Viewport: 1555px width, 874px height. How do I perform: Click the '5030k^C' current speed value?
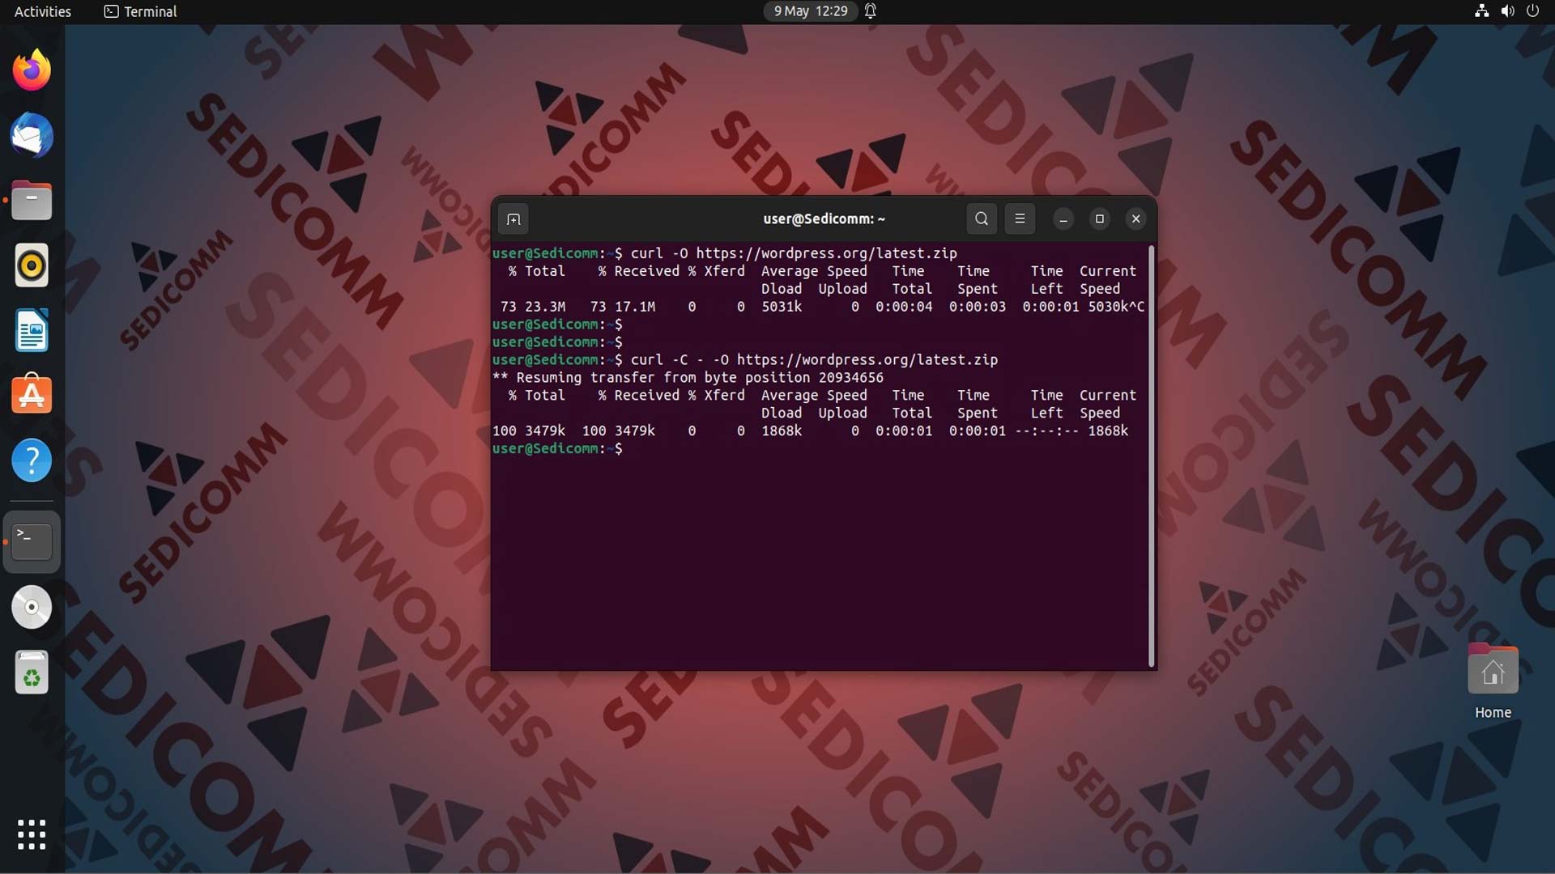pyautogui.click(x=1116, y=307)
